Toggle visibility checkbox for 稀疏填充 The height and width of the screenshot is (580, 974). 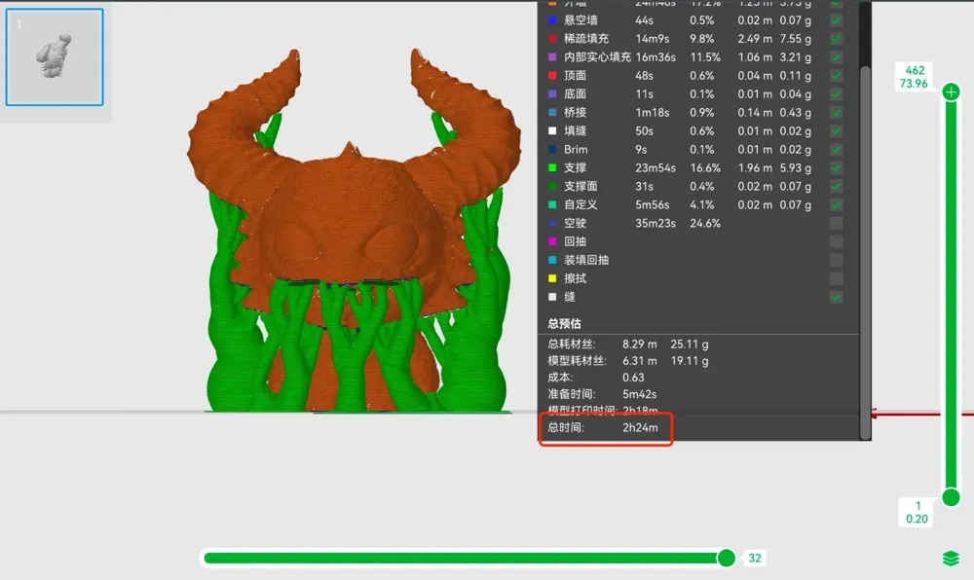836,39
